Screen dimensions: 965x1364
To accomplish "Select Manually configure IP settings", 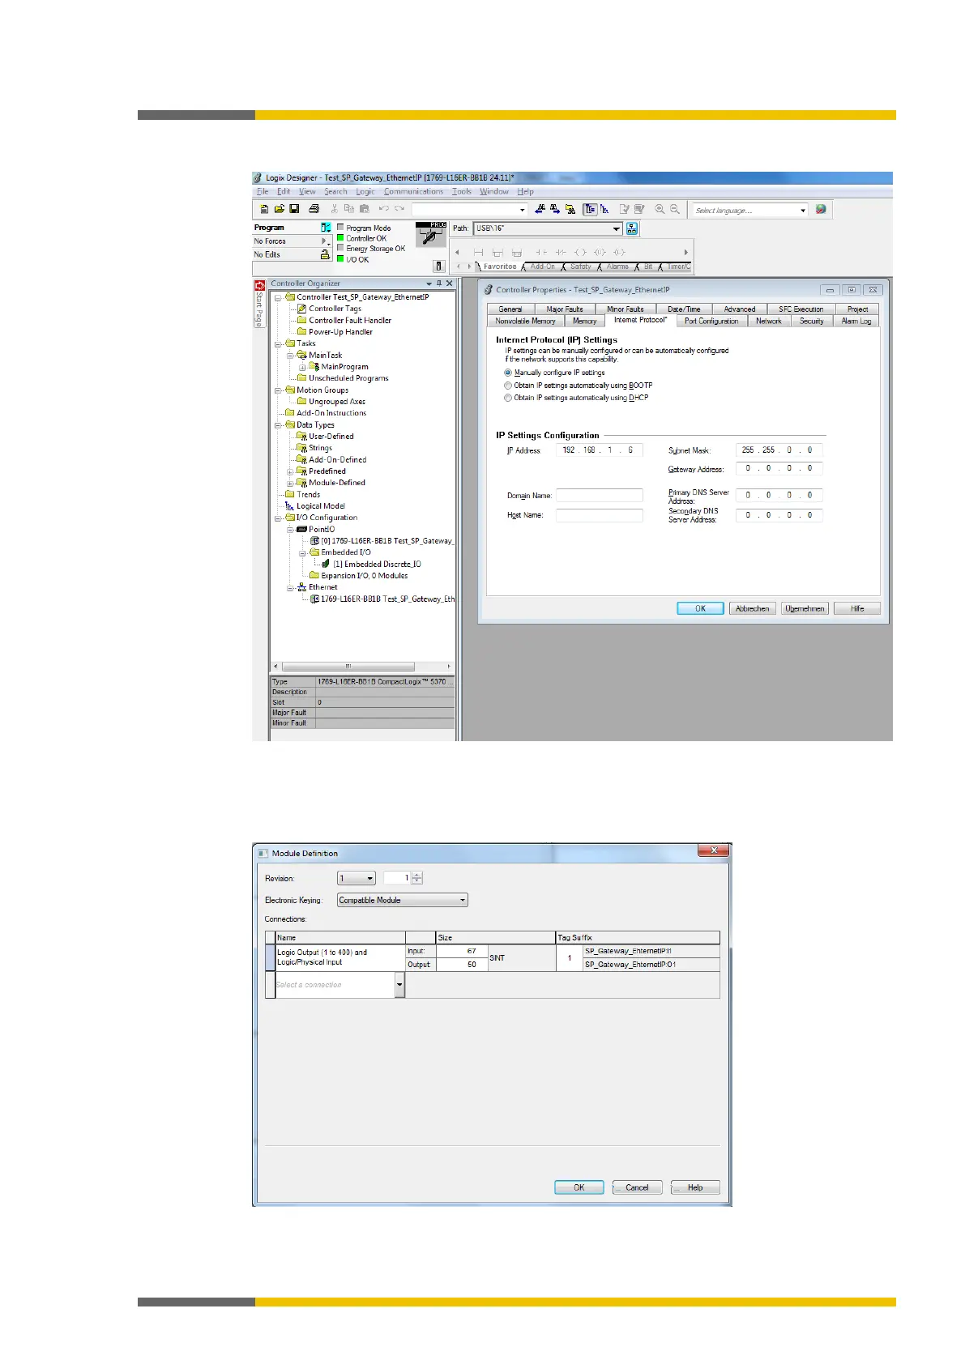I will click(508, 373).
